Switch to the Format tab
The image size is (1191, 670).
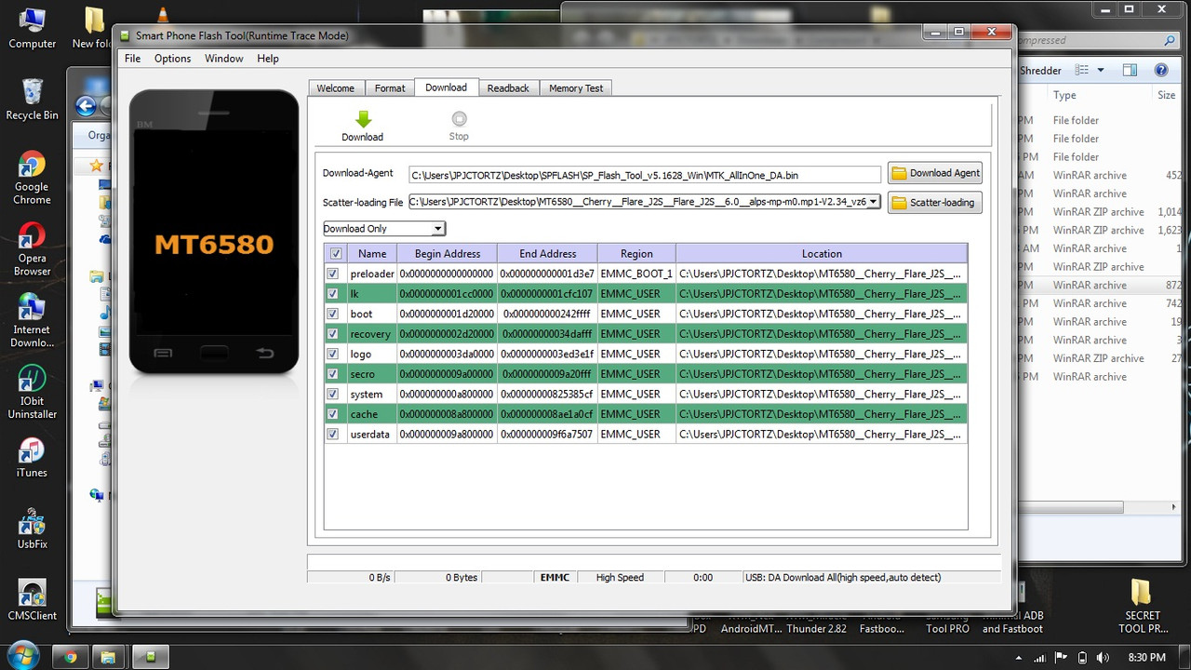pyautogui.click(x=390, y=88)
